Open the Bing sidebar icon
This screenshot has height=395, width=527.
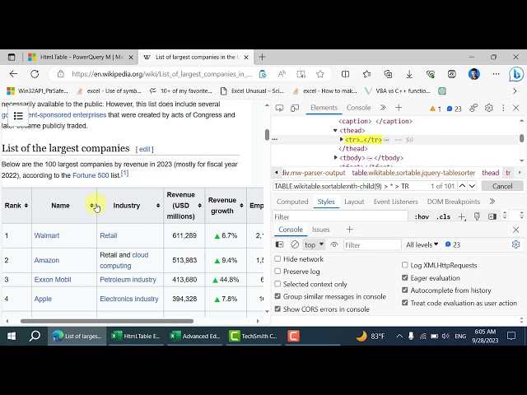[x=515, y=74]
